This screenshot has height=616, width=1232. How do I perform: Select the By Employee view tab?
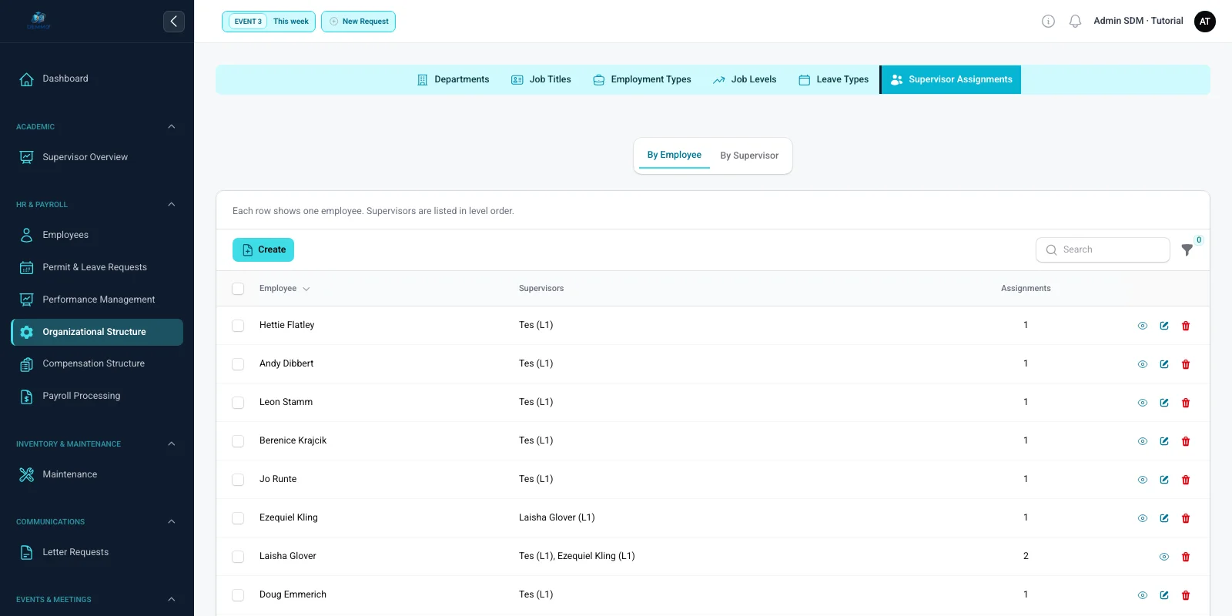coord(675,155)
